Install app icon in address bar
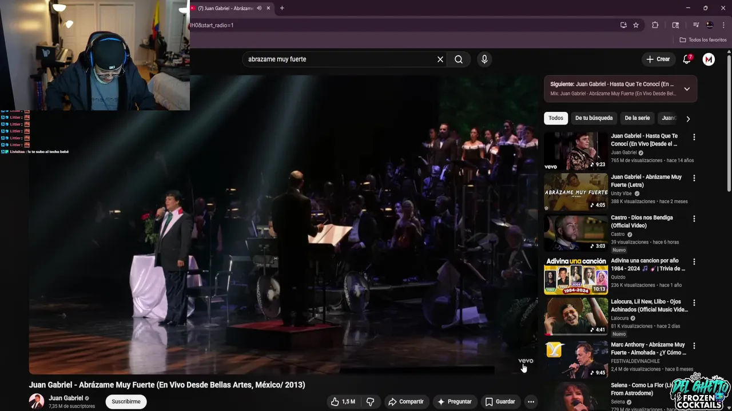Viewport: 732px width, 411px height. pos(623,25)
